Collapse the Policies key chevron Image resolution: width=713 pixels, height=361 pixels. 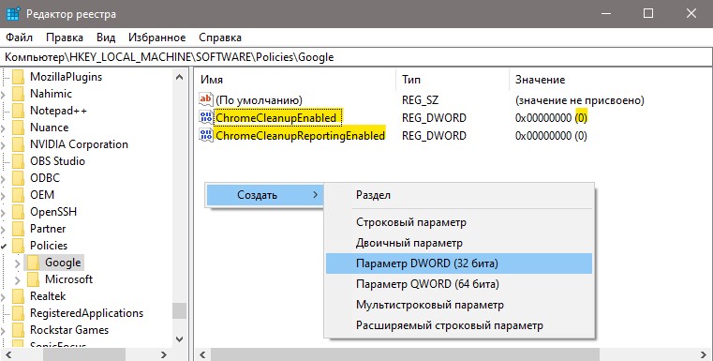click(x=4, y=247)
